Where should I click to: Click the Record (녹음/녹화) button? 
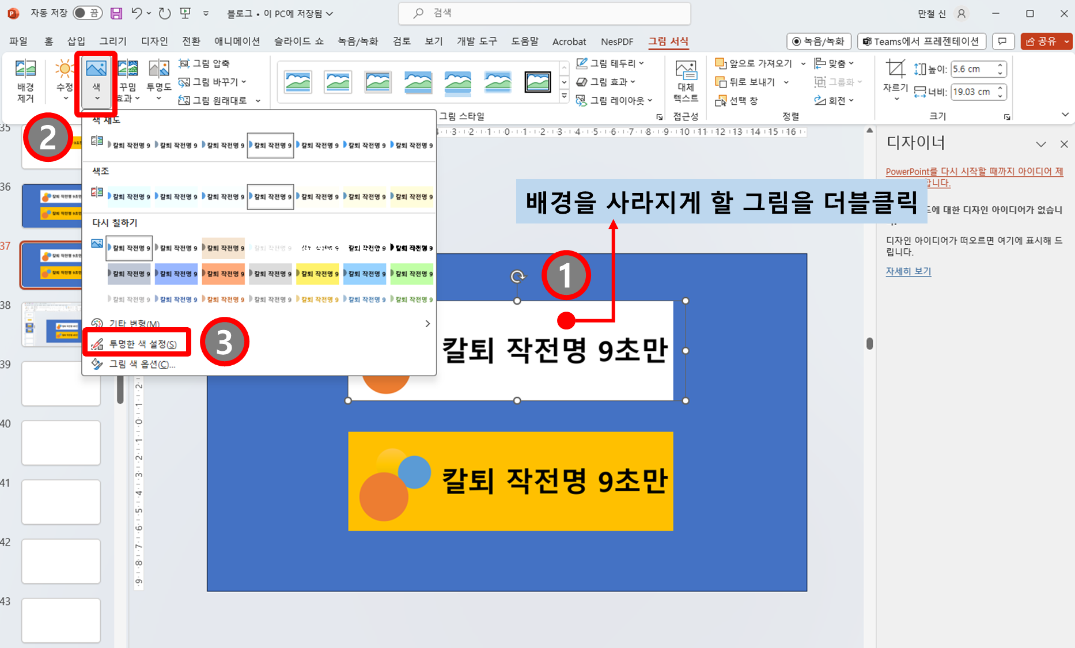(819, 41)
